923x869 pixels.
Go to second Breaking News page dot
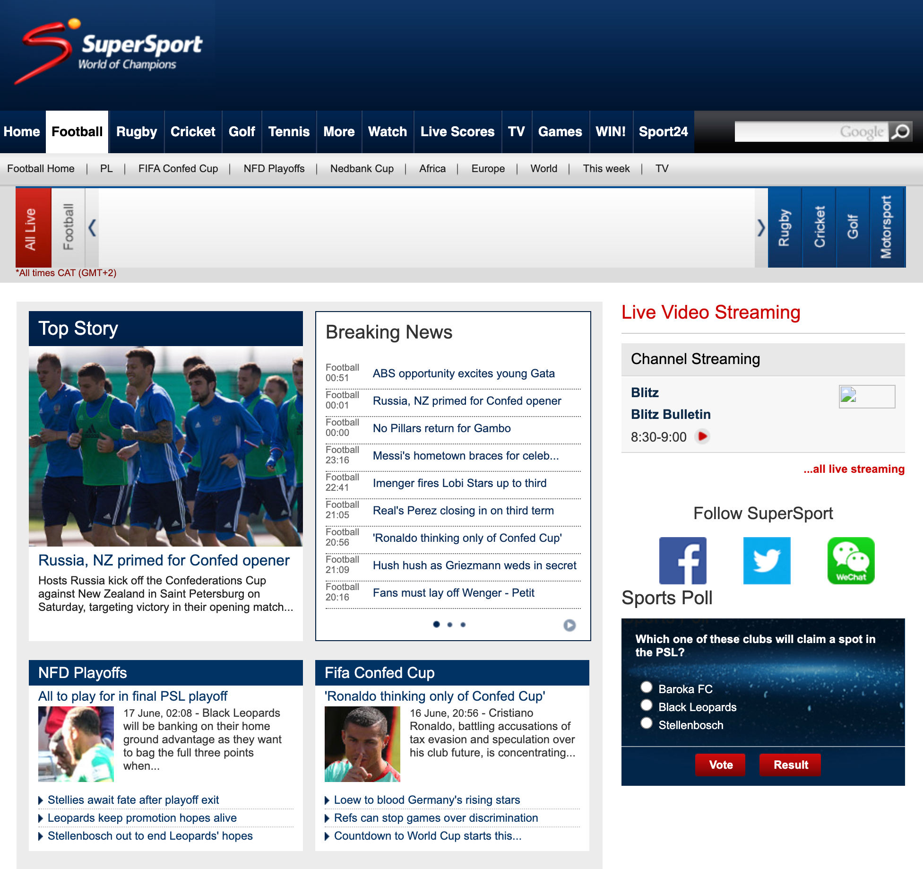[x=449, y=625]
